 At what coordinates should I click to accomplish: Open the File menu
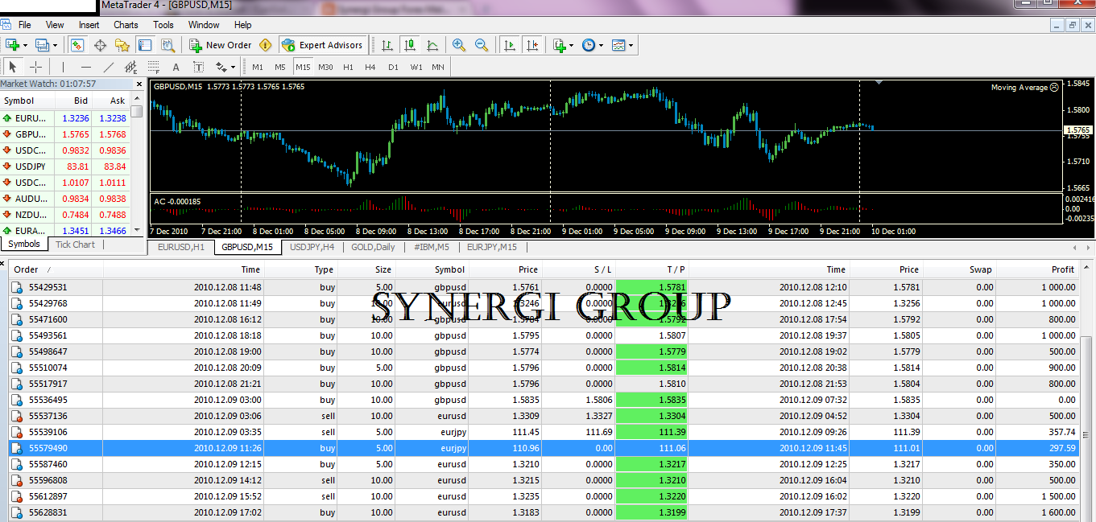click(x=25, y=25)
